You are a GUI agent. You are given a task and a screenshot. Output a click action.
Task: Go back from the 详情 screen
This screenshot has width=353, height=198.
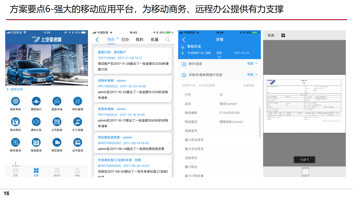pos(184,40)
